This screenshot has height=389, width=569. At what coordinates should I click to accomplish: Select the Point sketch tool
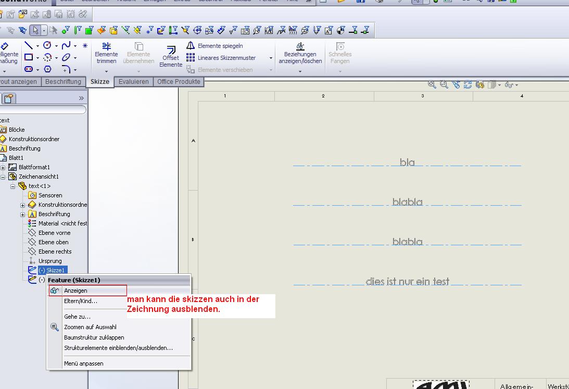pos(85,46)
